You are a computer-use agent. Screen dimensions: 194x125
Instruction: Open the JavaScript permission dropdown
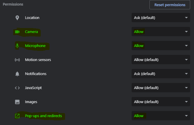pos(161,88)
